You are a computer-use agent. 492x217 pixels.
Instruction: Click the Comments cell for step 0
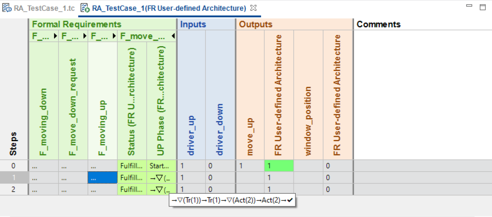(422, 166)
